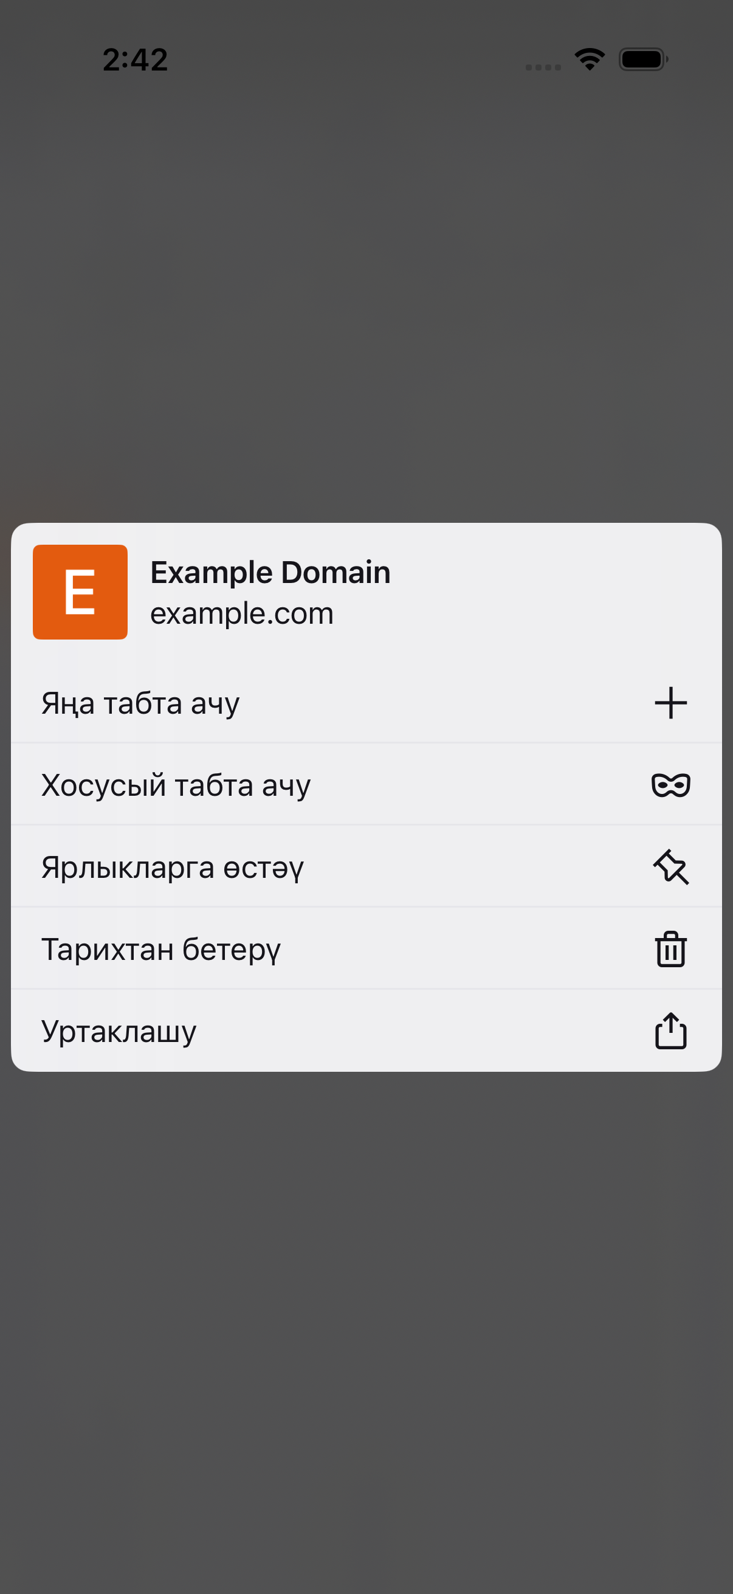The width and height of the screenshot is (733, 1594).
Task: Select 'Яңа табта ачу' menu entry
Action: pyautogui.click(x=366, y=703)
